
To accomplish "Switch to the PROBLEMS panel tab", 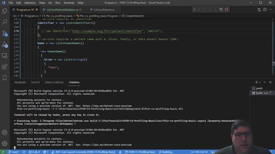I will pos(20,83).
